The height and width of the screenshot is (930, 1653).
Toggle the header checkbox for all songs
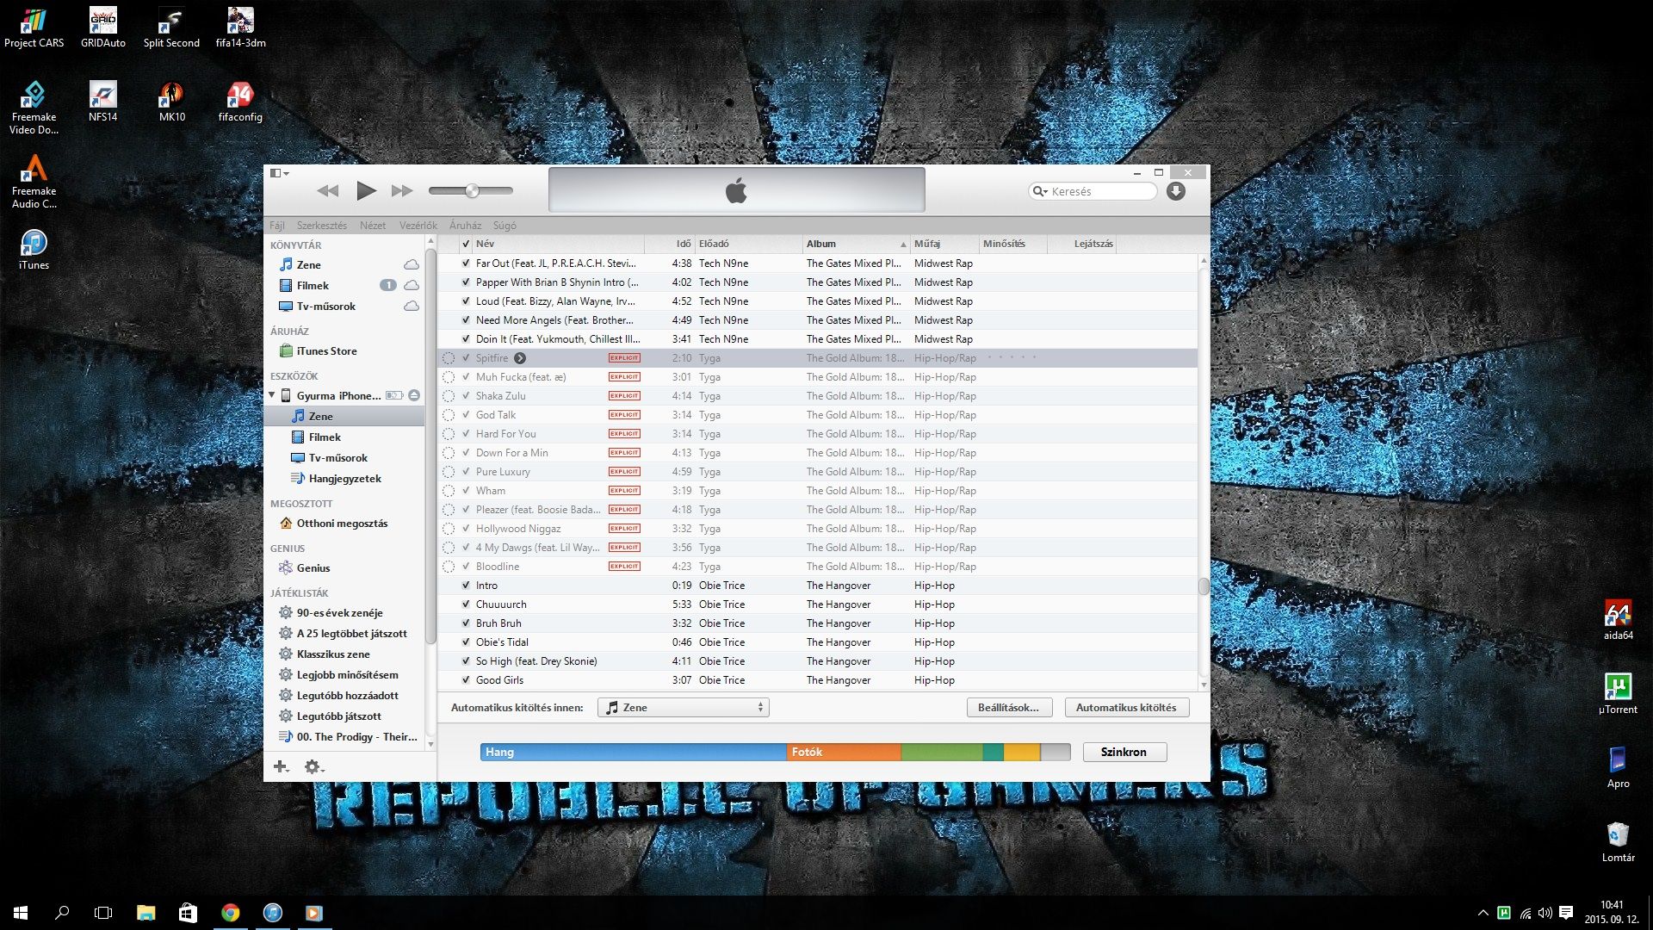(466, 244)
